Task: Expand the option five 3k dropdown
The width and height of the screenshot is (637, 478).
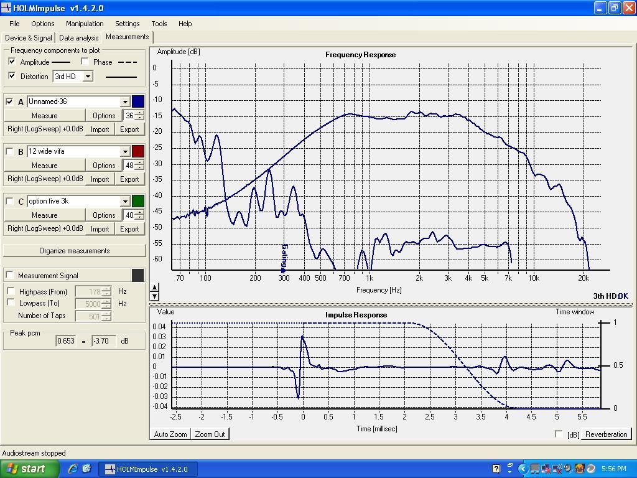Action: click(124, 201)
